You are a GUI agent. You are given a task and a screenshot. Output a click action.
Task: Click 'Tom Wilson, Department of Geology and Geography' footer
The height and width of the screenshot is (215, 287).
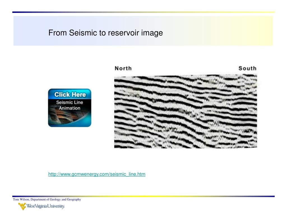pyautogui.click(x=47, y=199)
